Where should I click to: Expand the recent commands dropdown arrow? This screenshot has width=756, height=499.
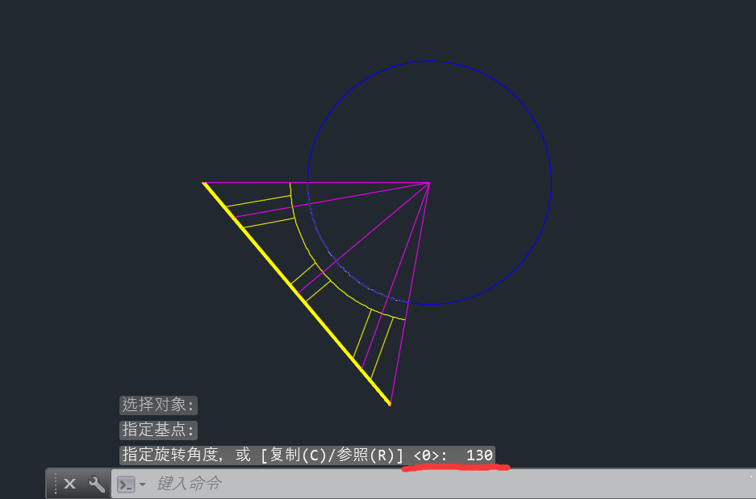(x=142, y=484)
